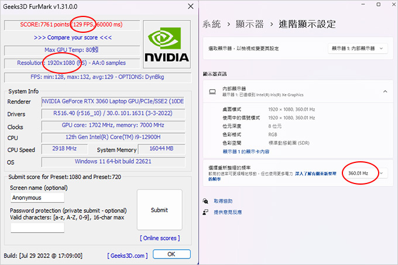Screen dimensions: 398x265
Task: Select the 色彩格式 RGB value
Action: tap(273, 134)
